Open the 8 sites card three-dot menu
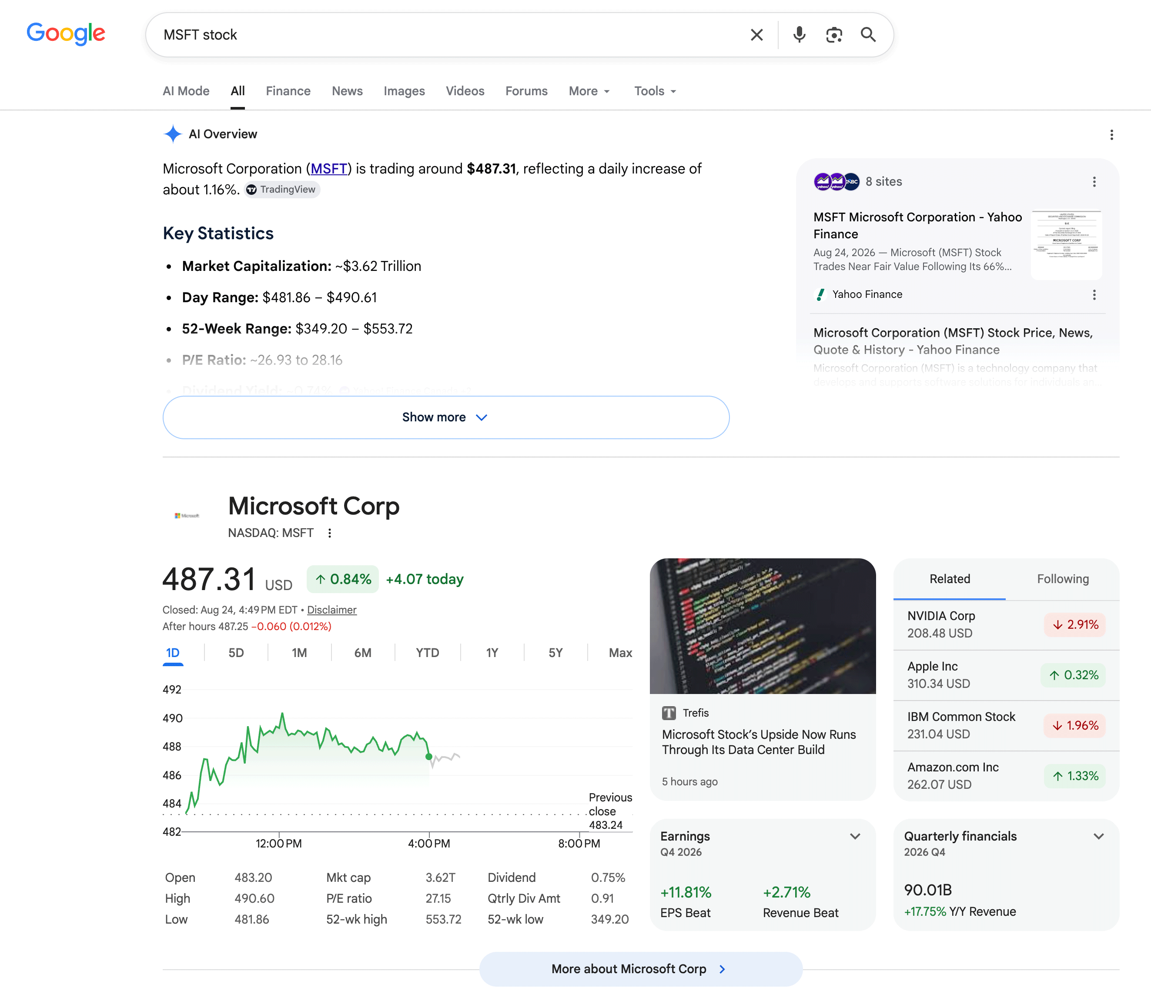The height and width of the screenshot is (1001, 1151). pos(1094,181)
